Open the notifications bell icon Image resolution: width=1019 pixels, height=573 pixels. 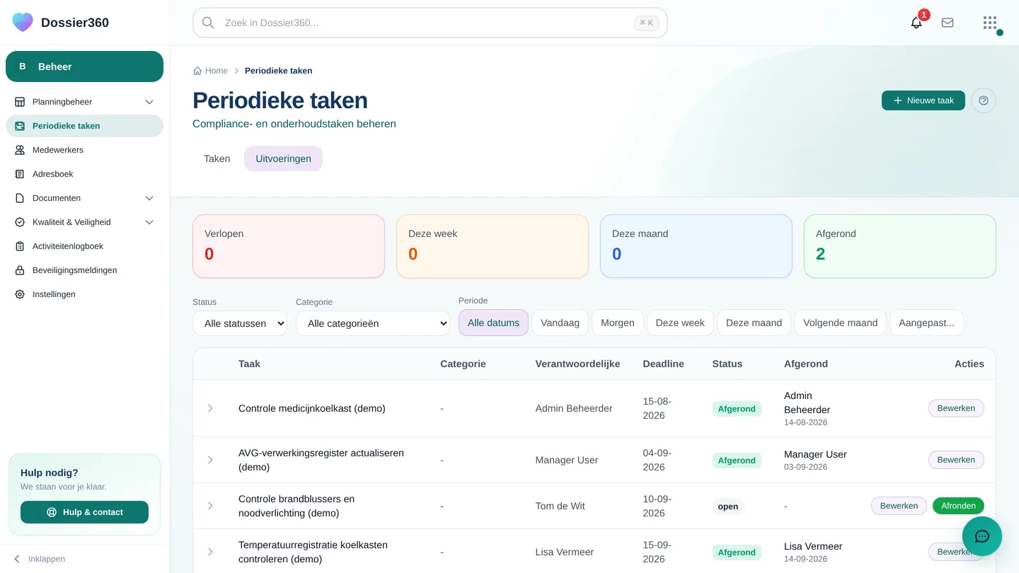[x=916, y=23]
